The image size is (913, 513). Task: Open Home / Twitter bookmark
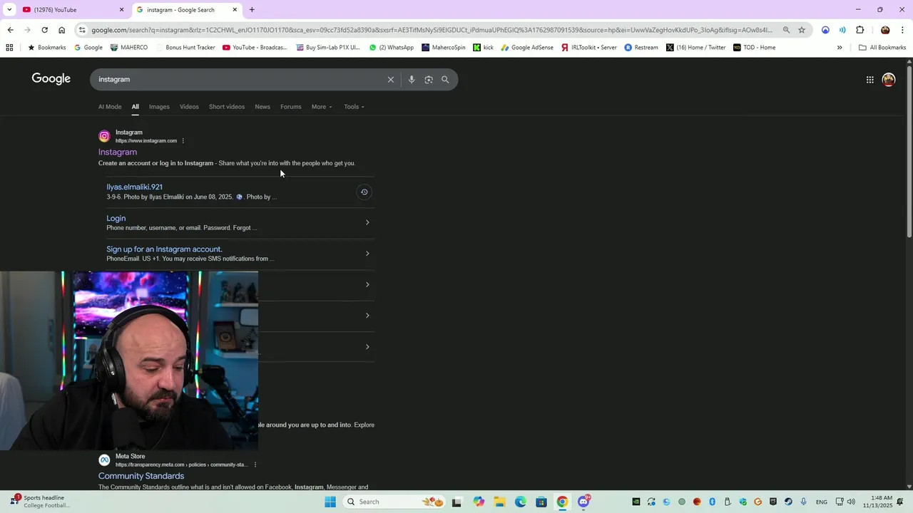coord(696,48)
